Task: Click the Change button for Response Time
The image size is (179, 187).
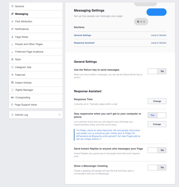Action: click(x=157, y=101)
